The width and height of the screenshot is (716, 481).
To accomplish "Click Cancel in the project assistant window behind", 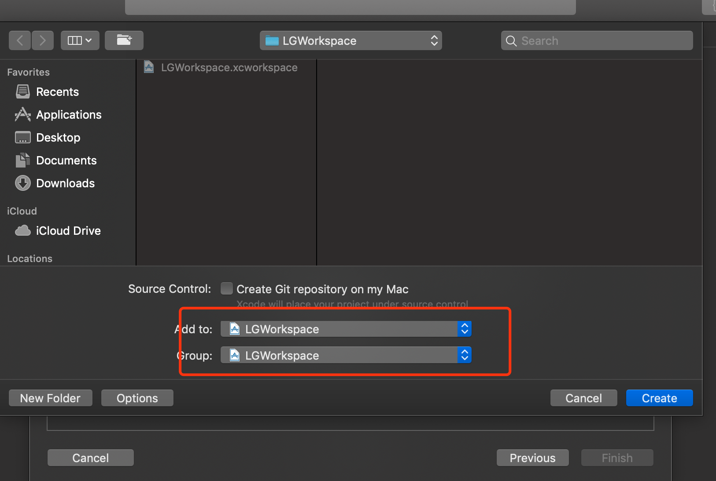I will click(x=91, y=458).
